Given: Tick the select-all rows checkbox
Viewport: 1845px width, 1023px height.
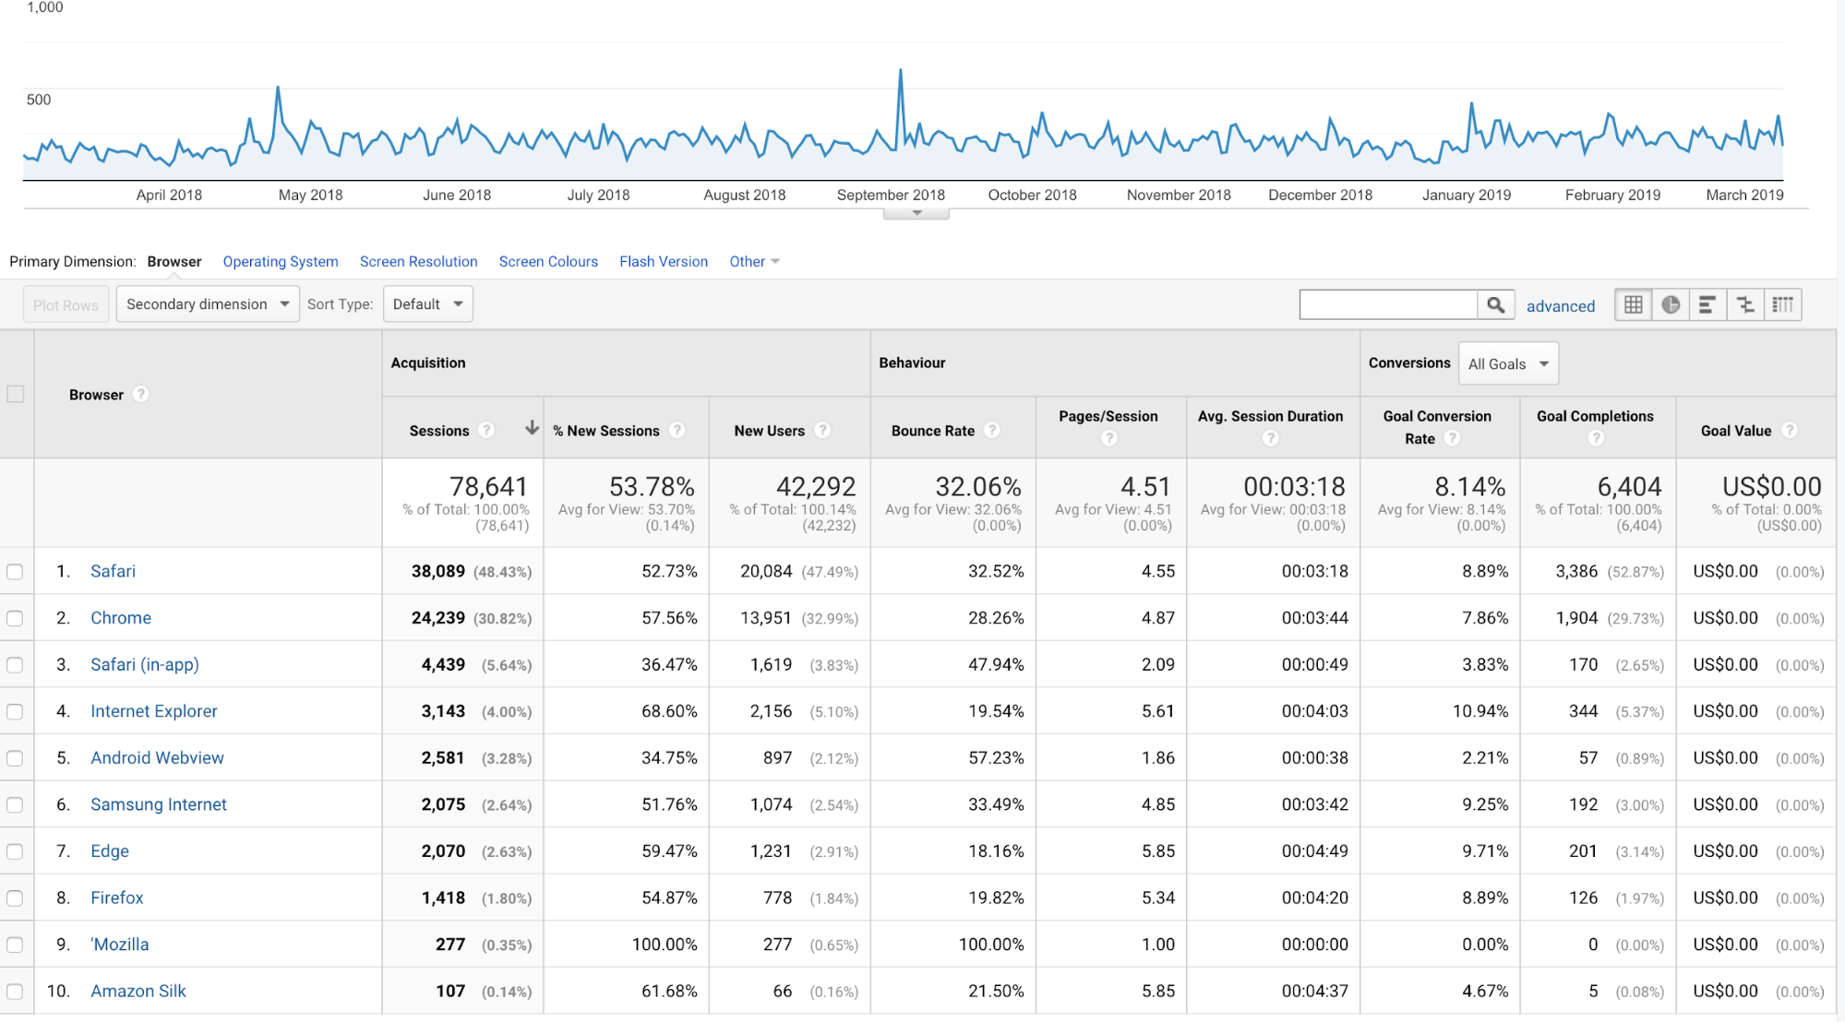Looking at the screenshot, I should coord(16,394).
